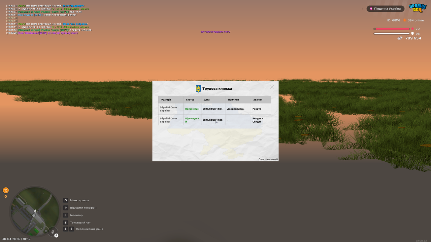Click the left bracket key hint

click(x=66, y=229)
